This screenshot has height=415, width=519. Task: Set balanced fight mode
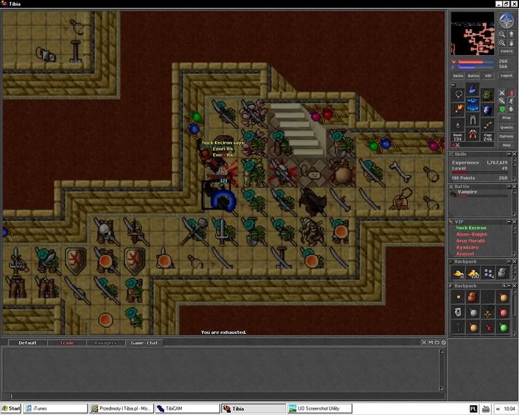pyautogui.click(x=502, y=101)
